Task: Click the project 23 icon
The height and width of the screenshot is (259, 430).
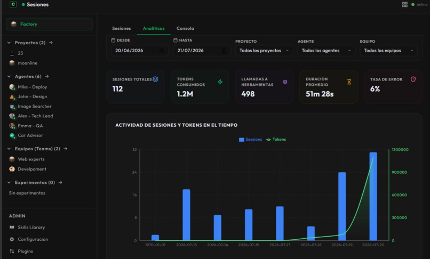Action: 12,53
